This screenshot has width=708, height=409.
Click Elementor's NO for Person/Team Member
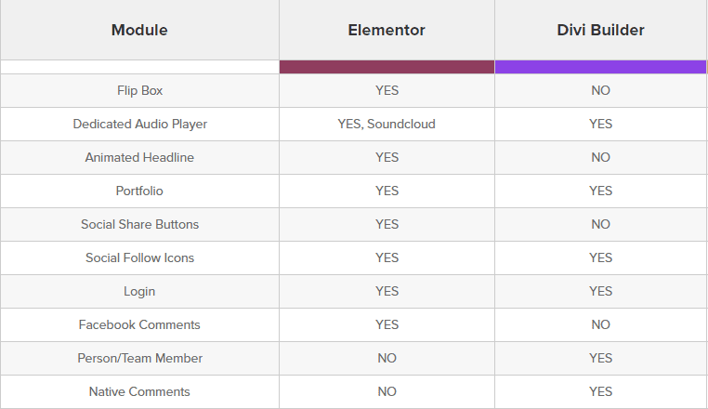387,358
